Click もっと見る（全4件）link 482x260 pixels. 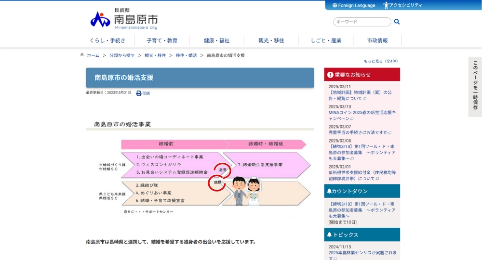coord(381,62)
